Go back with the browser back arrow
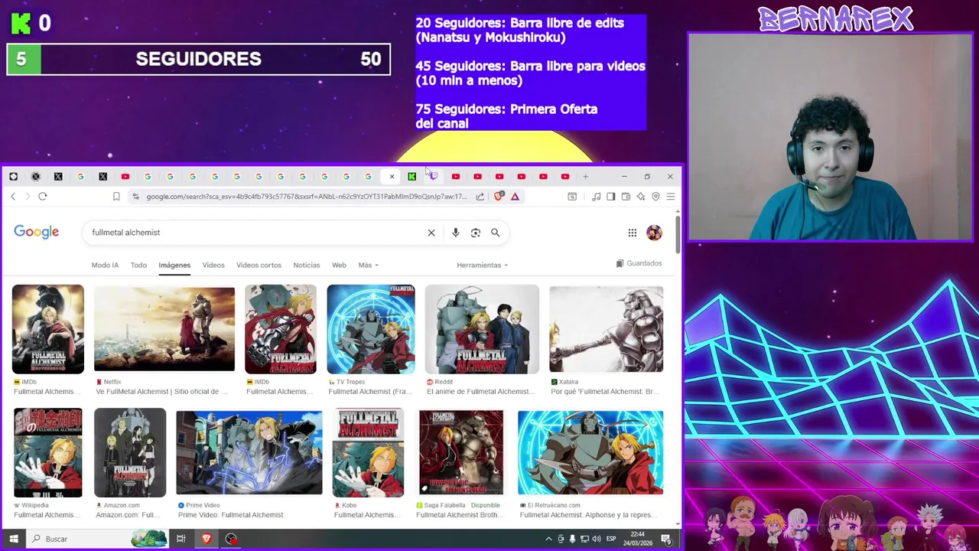This screenshot has width=979, height=551. pos(13,197)
